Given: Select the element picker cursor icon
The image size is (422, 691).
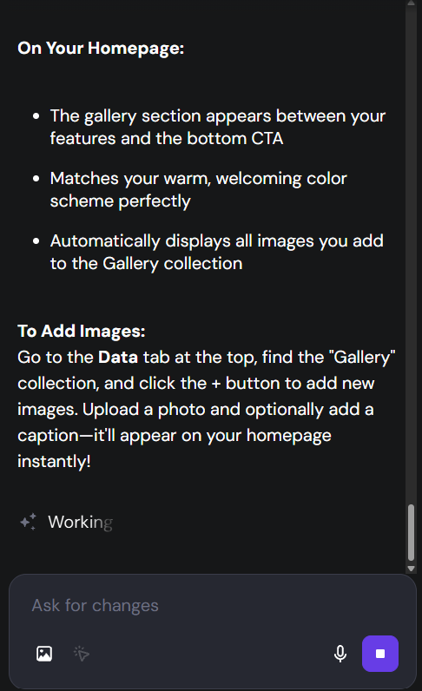Looking at the screenshot, I should click(x=82, y=654).
